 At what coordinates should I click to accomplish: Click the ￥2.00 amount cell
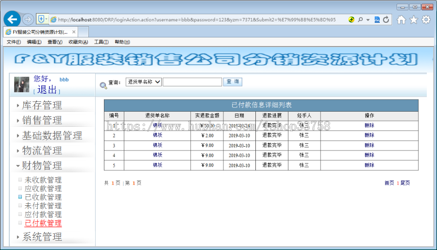(x=207, y=136)
